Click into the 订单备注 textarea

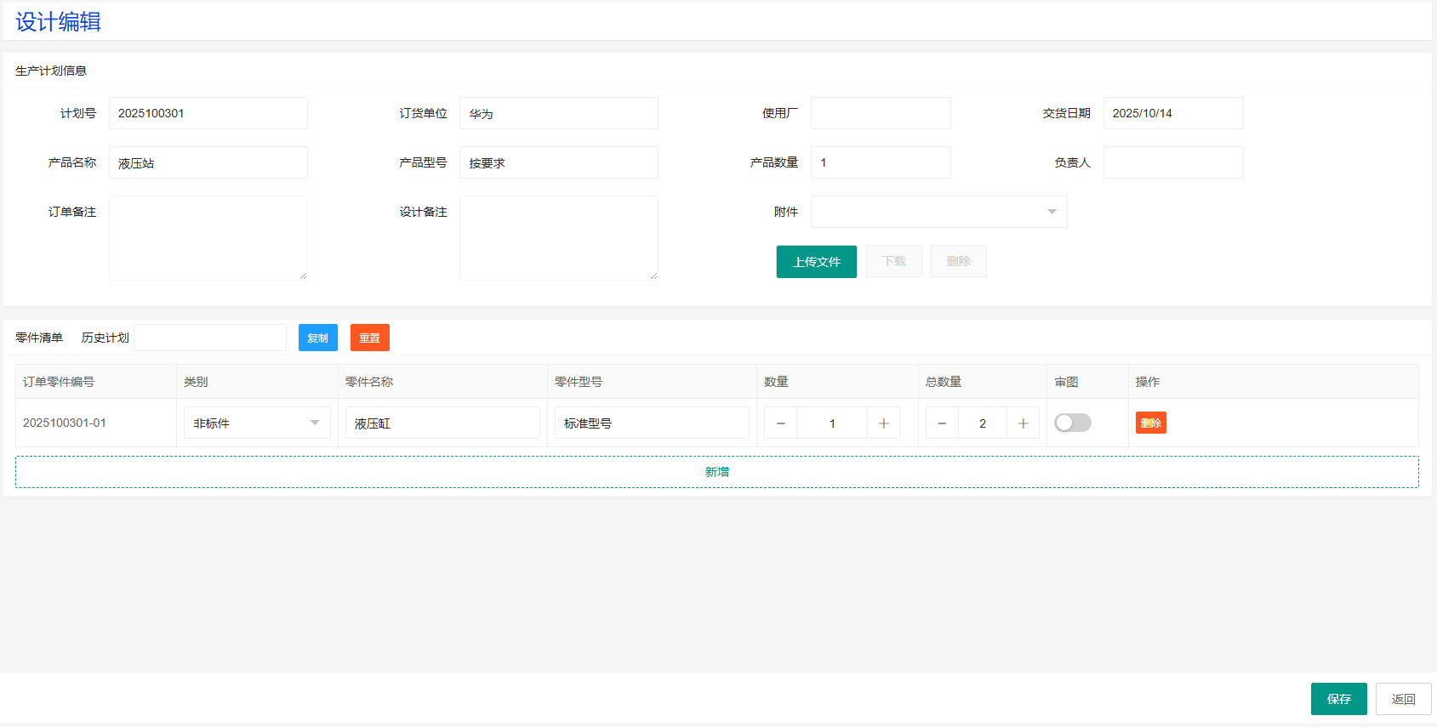coord(208,238)
